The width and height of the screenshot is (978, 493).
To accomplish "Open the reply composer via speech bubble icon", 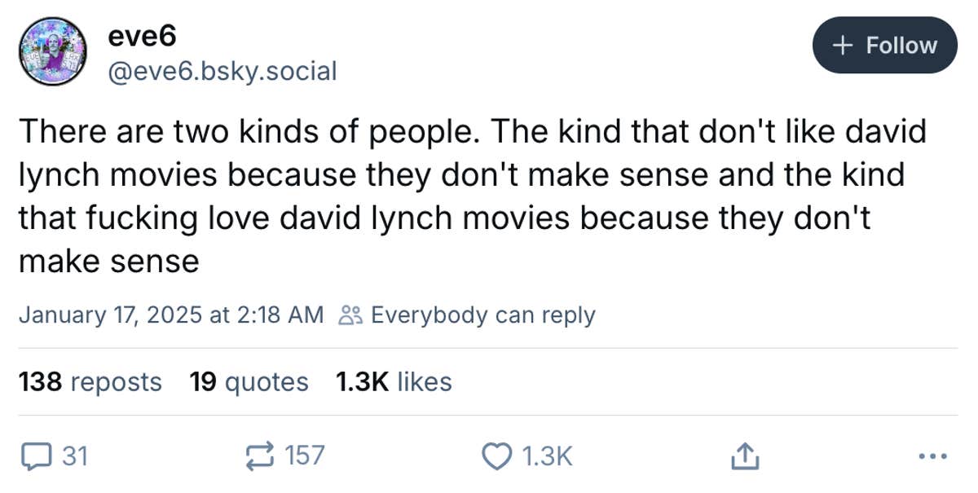I will [37, 456].
